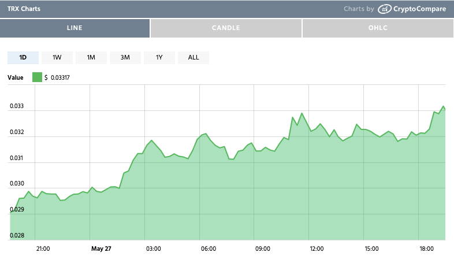This screenshot has width=454, height=256.
Task: Select the 1W time range
Action: 57,57
